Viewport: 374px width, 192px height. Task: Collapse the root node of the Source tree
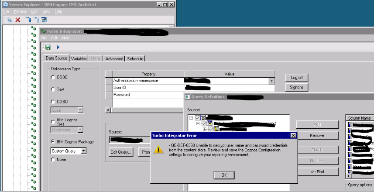click(191, 117)
